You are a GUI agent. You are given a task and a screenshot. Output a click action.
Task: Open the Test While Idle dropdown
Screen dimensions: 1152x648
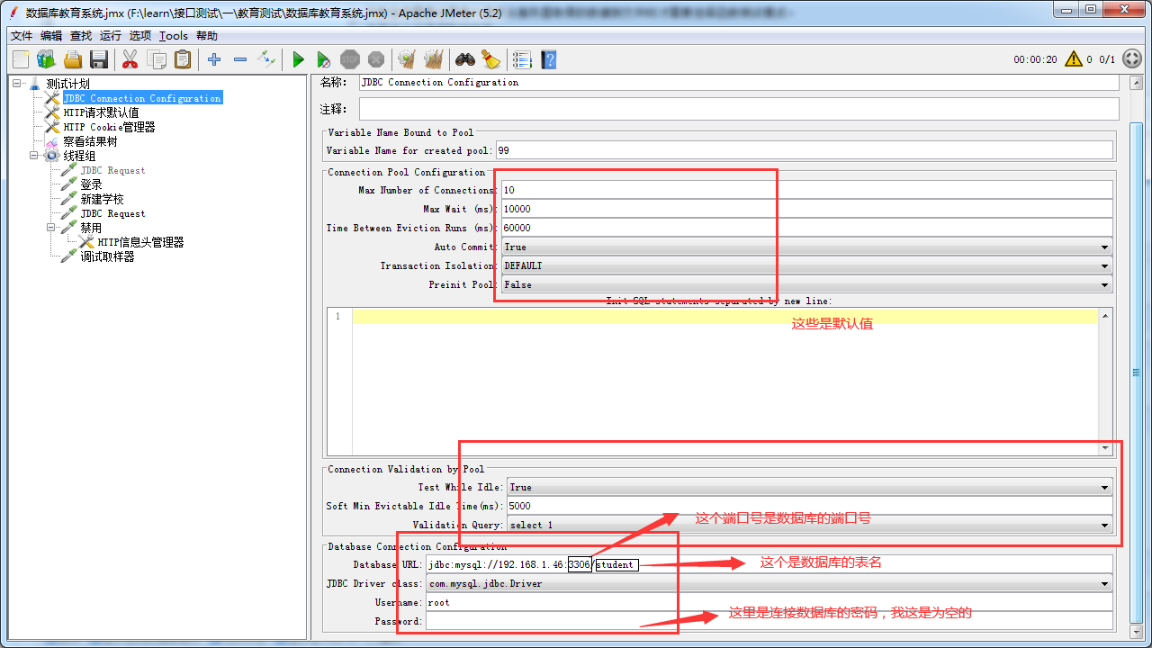point(810,487)
